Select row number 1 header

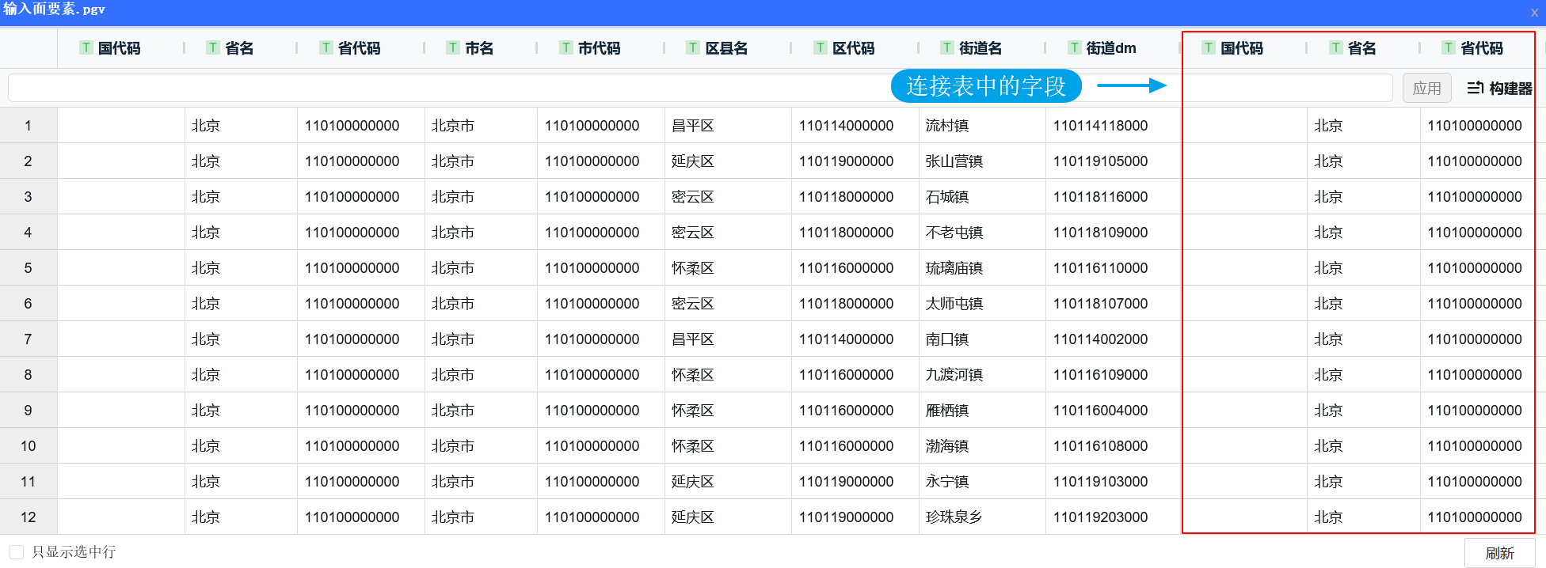point(29,126)
